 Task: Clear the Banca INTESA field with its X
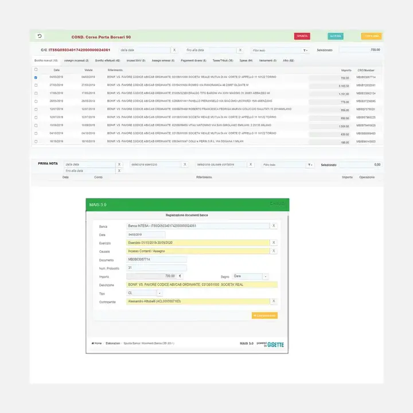click(274, 226)
